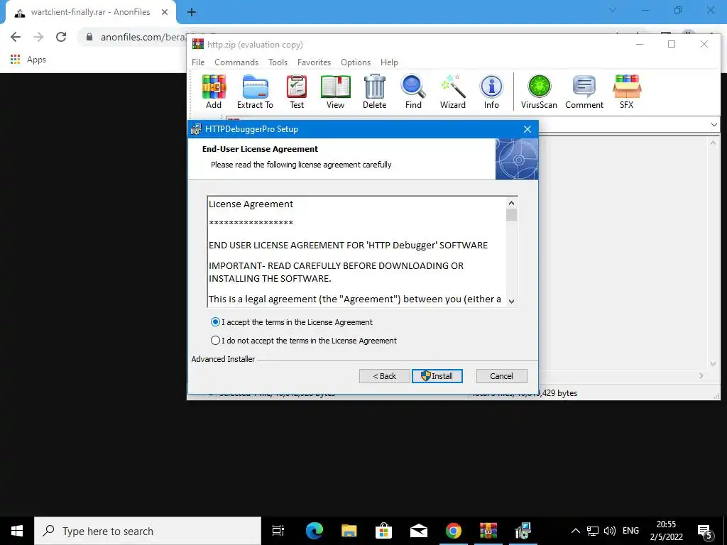Click the Add icon in WinRAR toolbar
This screenshot has height=545, width=727.
[x=214, y=92]
